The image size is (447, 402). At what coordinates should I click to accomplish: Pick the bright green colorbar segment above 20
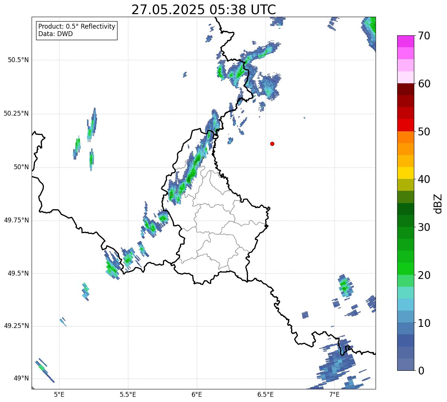[x=405, y=268]
